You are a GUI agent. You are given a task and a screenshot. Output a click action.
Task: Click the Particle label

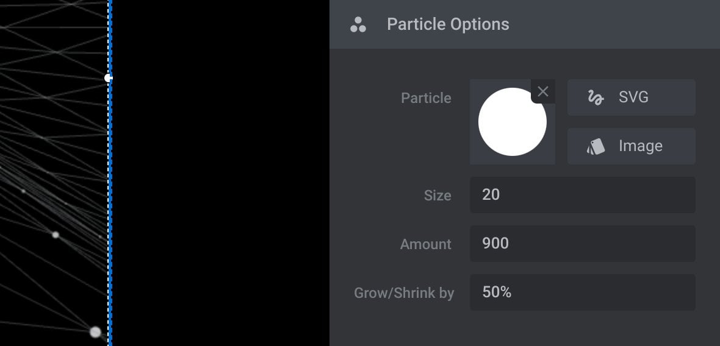point(426,98)
